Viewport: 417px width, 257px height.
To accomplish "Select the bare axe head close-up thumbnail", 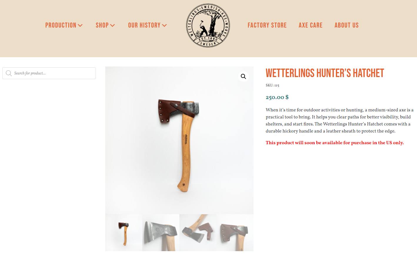I will click(x=161, y=233).
